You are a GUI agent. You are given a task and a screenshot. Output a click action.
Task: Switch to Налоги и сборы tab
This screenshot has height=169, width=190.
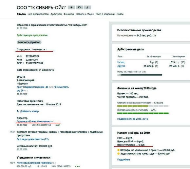(x=85, y=14)
